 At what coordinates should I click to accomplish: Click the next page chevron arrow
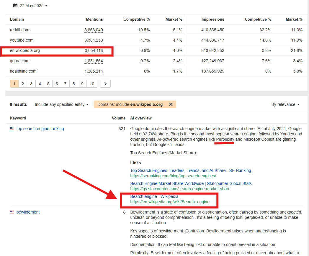click(105, 84)
